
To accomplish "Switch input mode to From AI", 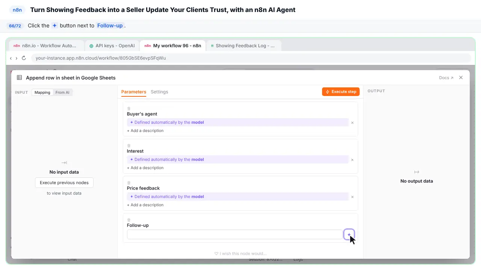I will 62,93.
